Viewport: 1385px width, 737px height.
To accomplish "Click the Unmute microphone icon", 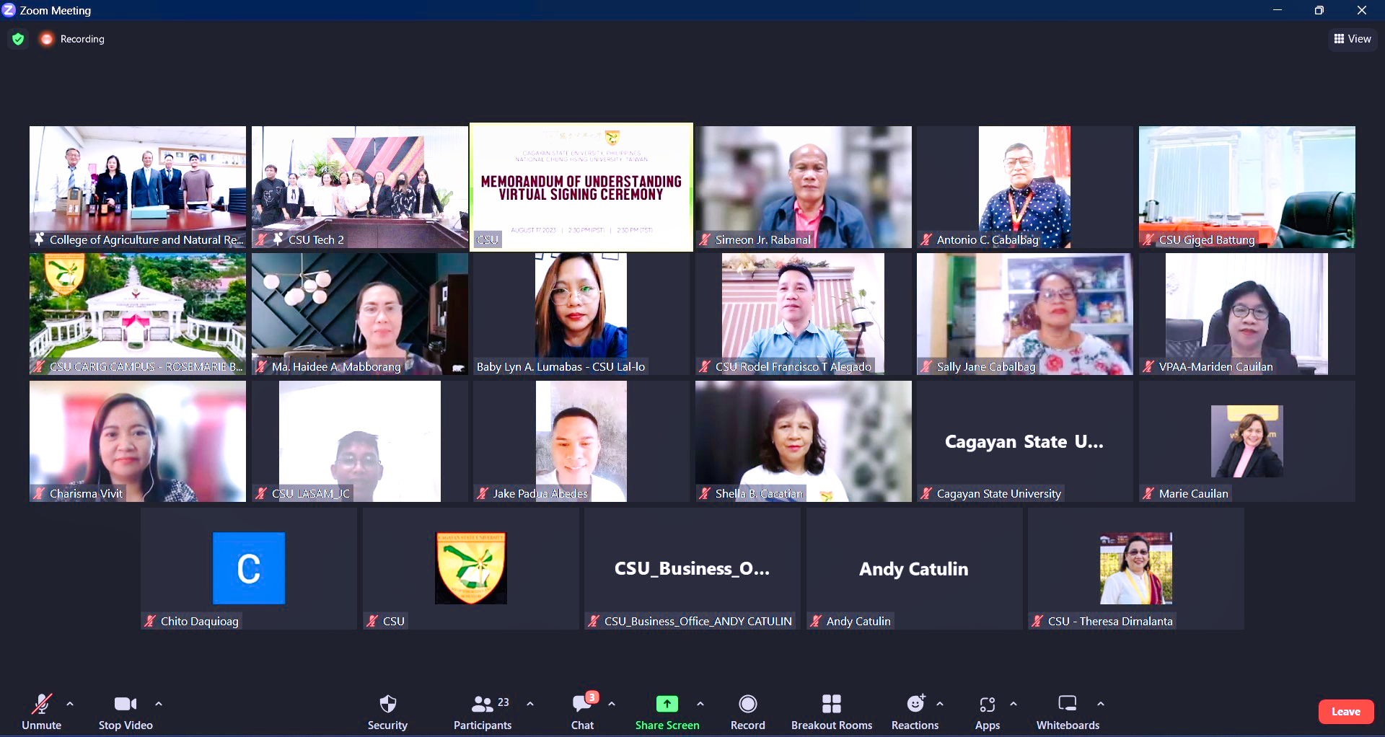I will pos(42,703).
